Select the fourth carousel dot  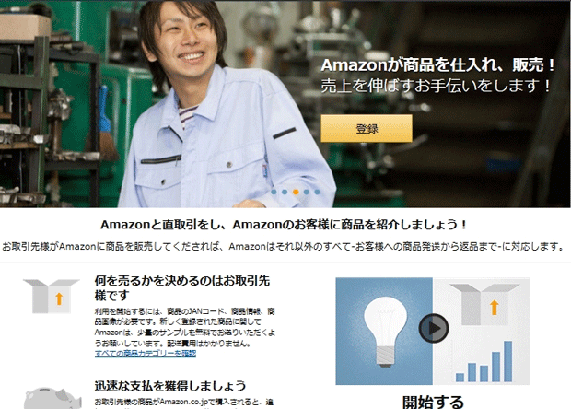[307, 192]
